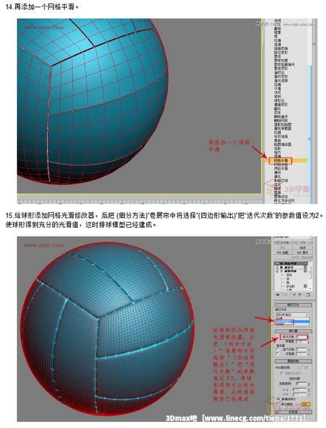This screenshot has height=428, width=326.
Task: Collapse the 细分方法 rollout
Action: 294,305
